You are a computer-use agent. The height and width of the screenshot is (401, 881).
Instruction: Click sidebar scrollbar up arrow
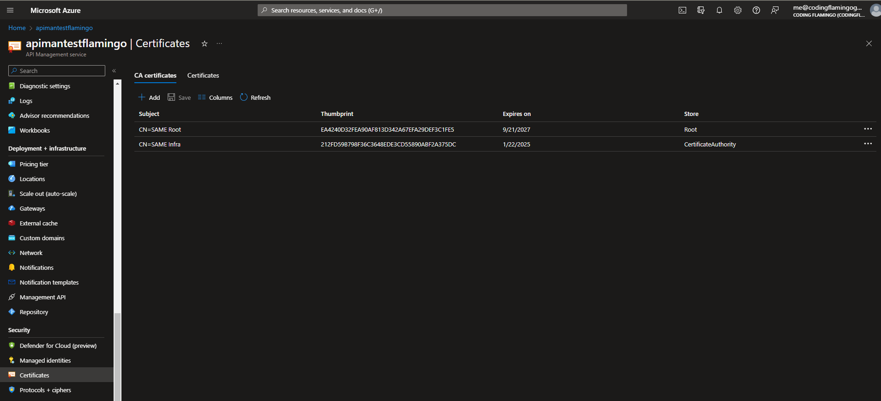coord(118,83)
